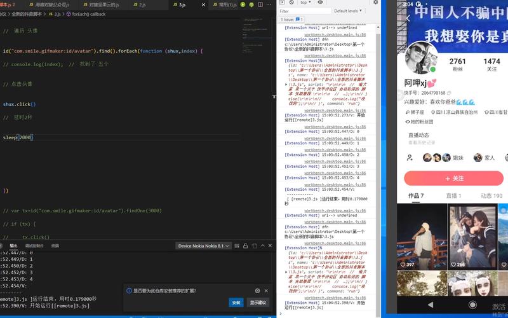Split the editor with the split icon

click(x=260, y=4)
